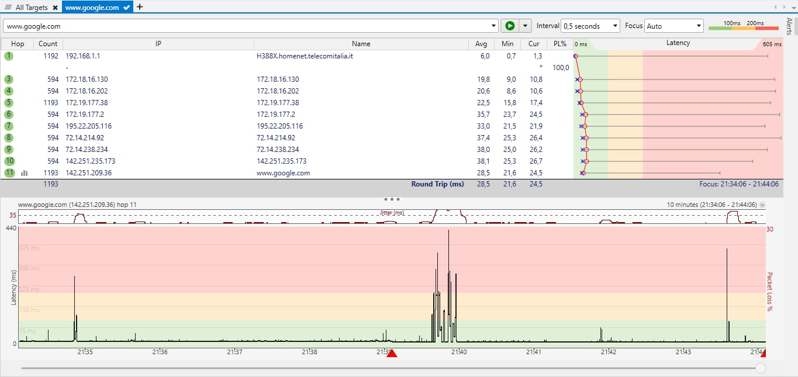Click the hop 11 timeline graph title
This screenshot has height=377, width=798.
click(x=77, y=205)
